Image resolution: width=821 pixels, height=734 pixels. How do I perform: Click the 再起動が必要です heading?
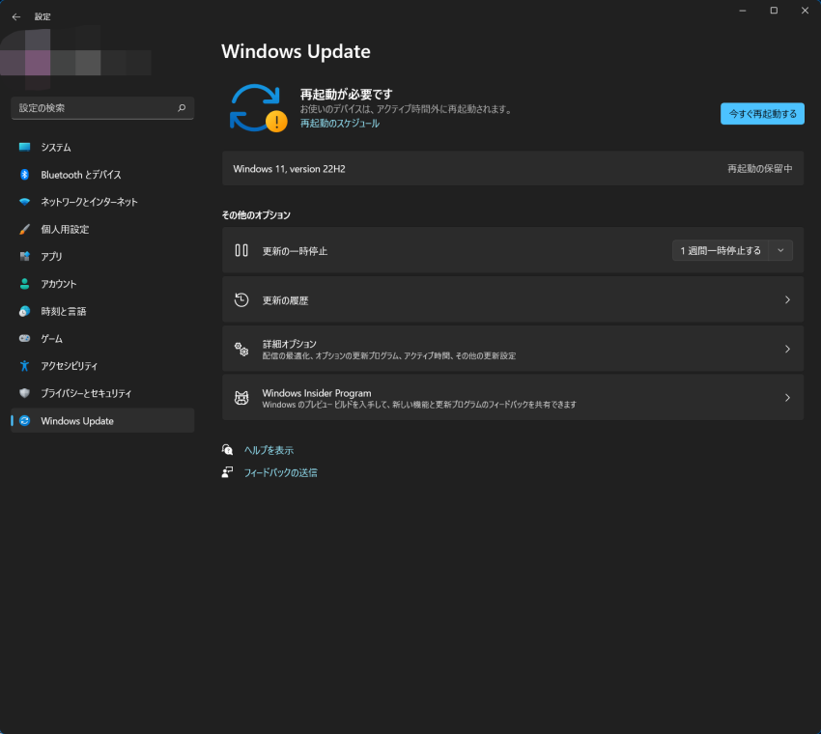click(346, 95)
